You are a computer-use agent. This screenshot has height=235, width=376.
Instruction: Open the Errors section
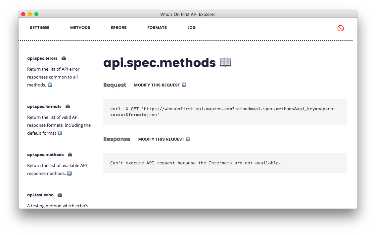119,28
